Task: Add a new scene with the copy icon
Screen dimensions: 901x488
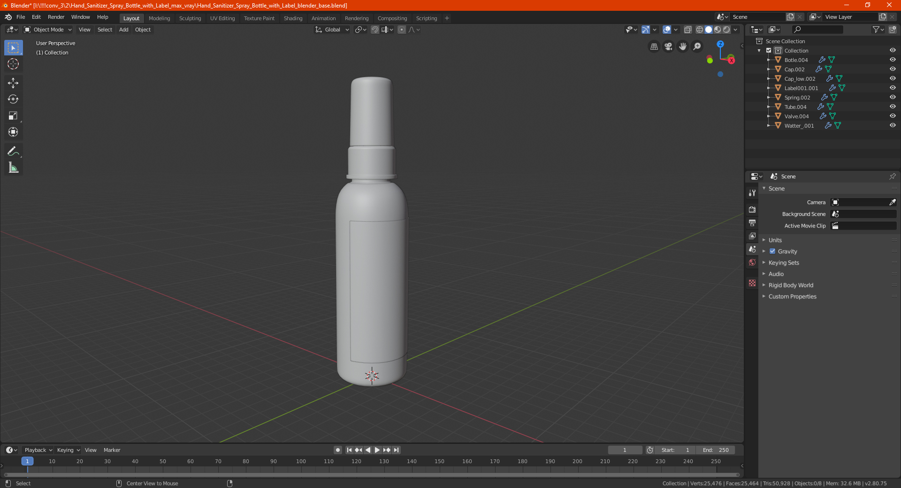Action: [790, 17]
